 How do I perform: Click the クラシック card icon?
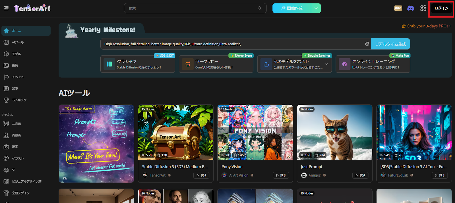pos(109,64)
